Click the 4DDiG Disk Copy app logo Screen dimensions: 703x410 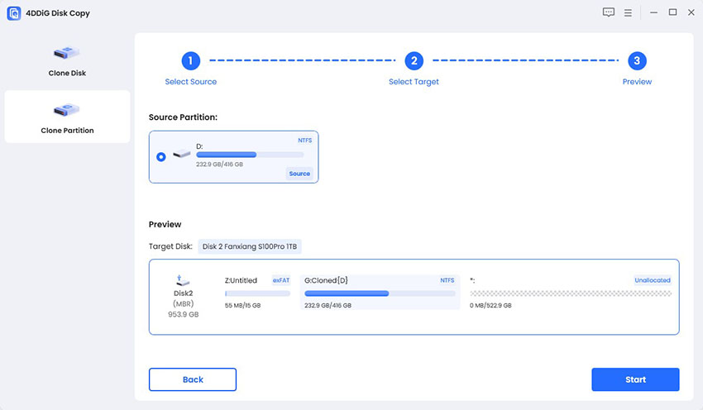pyautogui.click(x=14, y=13)
